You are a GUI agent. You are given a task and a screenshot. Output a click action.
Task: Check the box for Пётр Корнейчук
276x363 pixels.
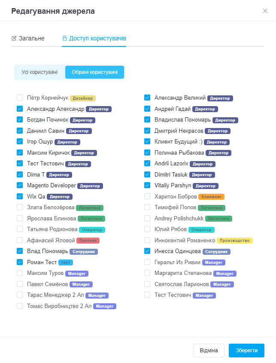coord(20,98)
